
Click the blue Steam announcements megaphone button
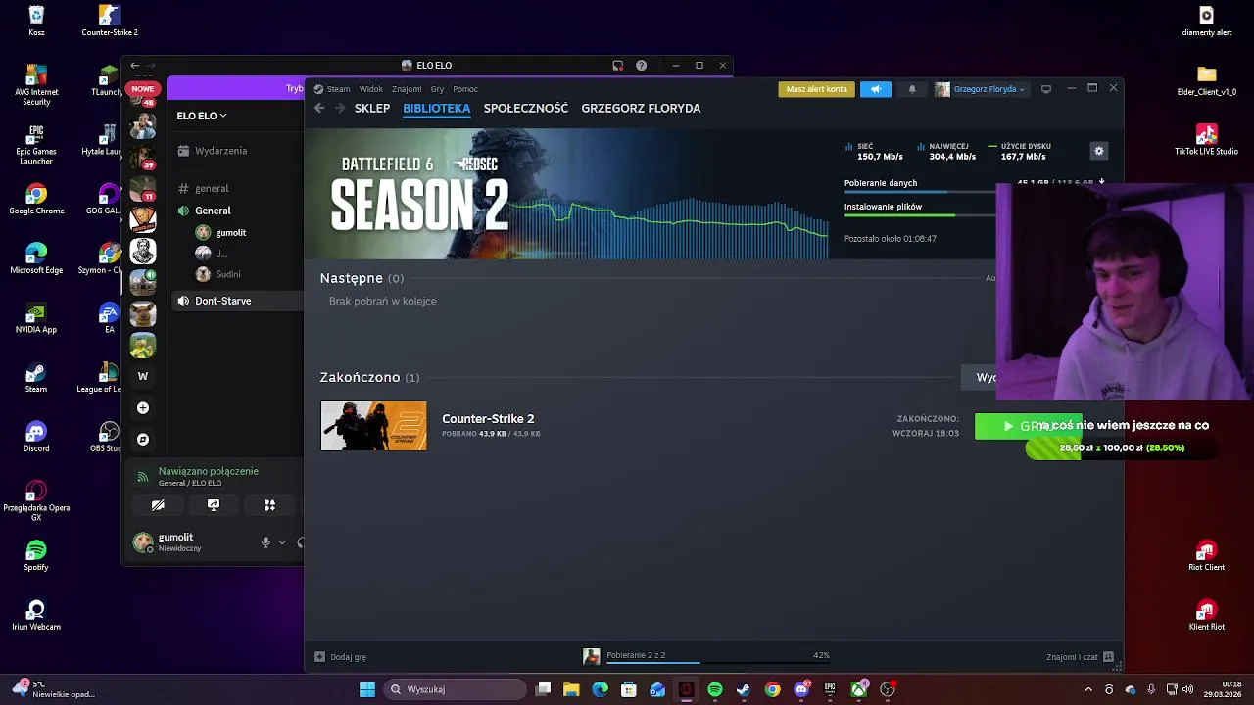876,89
